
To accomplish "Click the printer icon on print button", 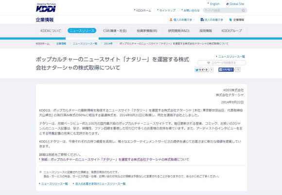I will click(209, 63).
